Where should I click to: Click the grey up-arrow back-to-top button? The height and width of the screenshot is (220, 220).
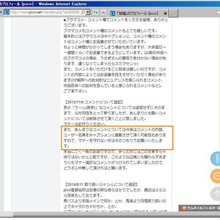tap(216, 193)
